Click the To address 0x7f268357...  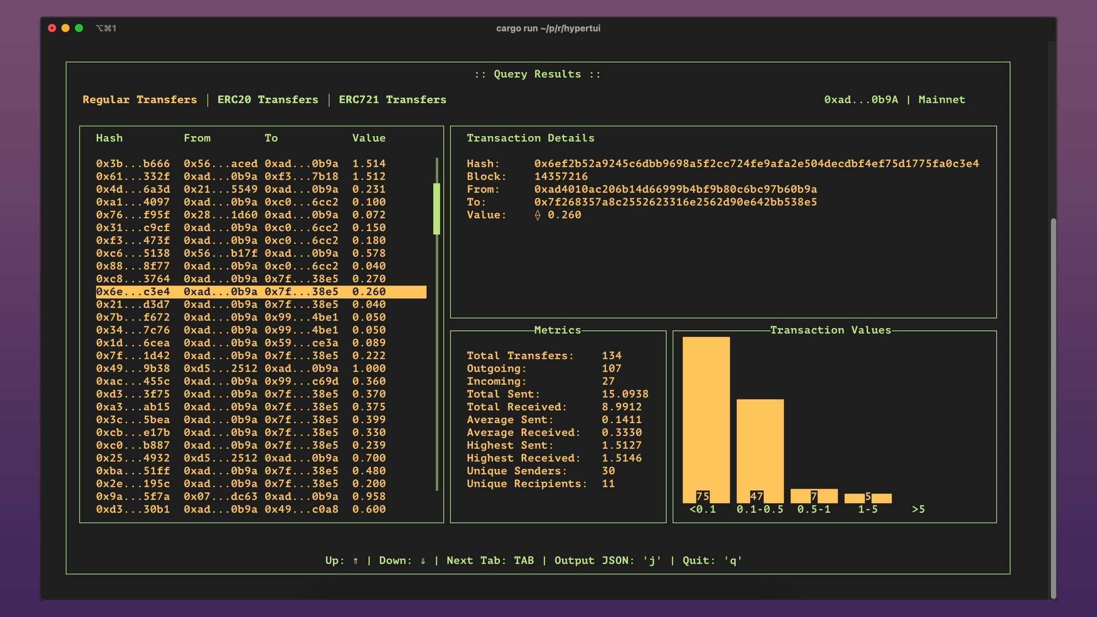[675, 202]
